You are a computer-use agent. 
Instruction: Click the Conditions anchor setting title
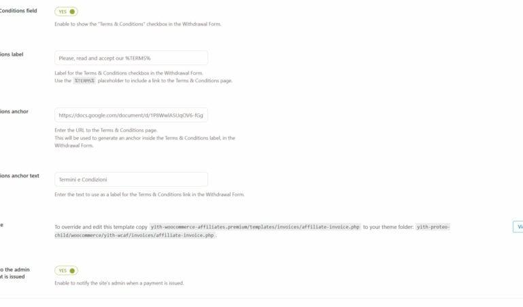coord(14,111)
